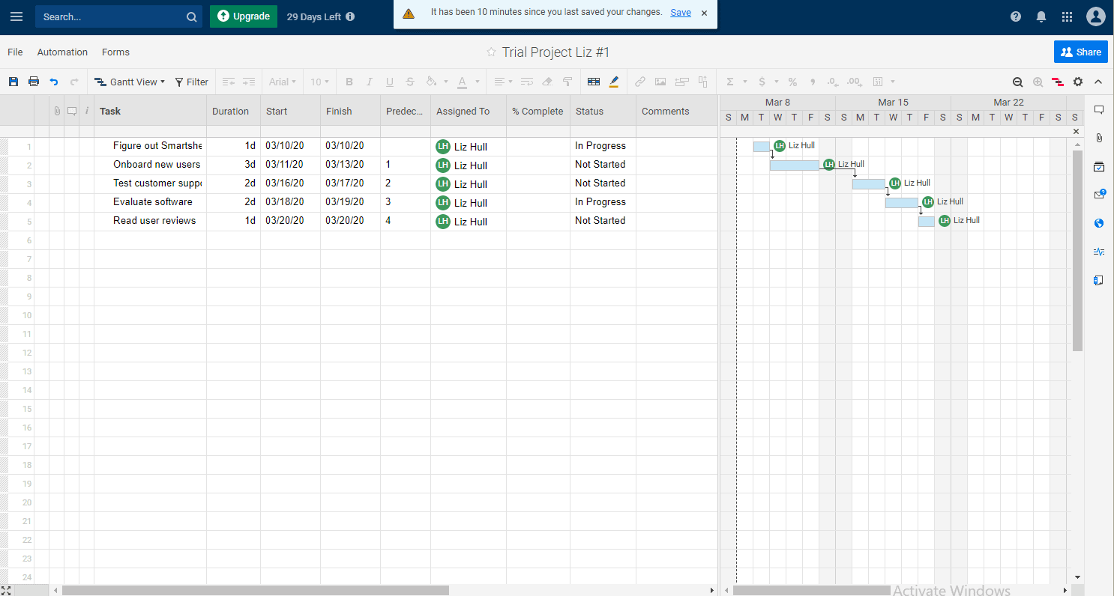This screenshot has width=1114, height=596.
Task: Toggle bold formatting
Action: (x=349, y=82)
